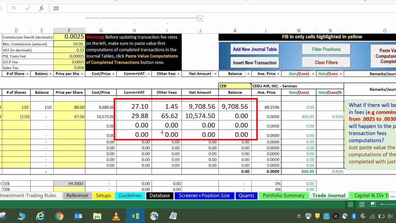Select the Min. Commission cell 20.00
This screenshot has height=223, width=396.
[69, 44]
